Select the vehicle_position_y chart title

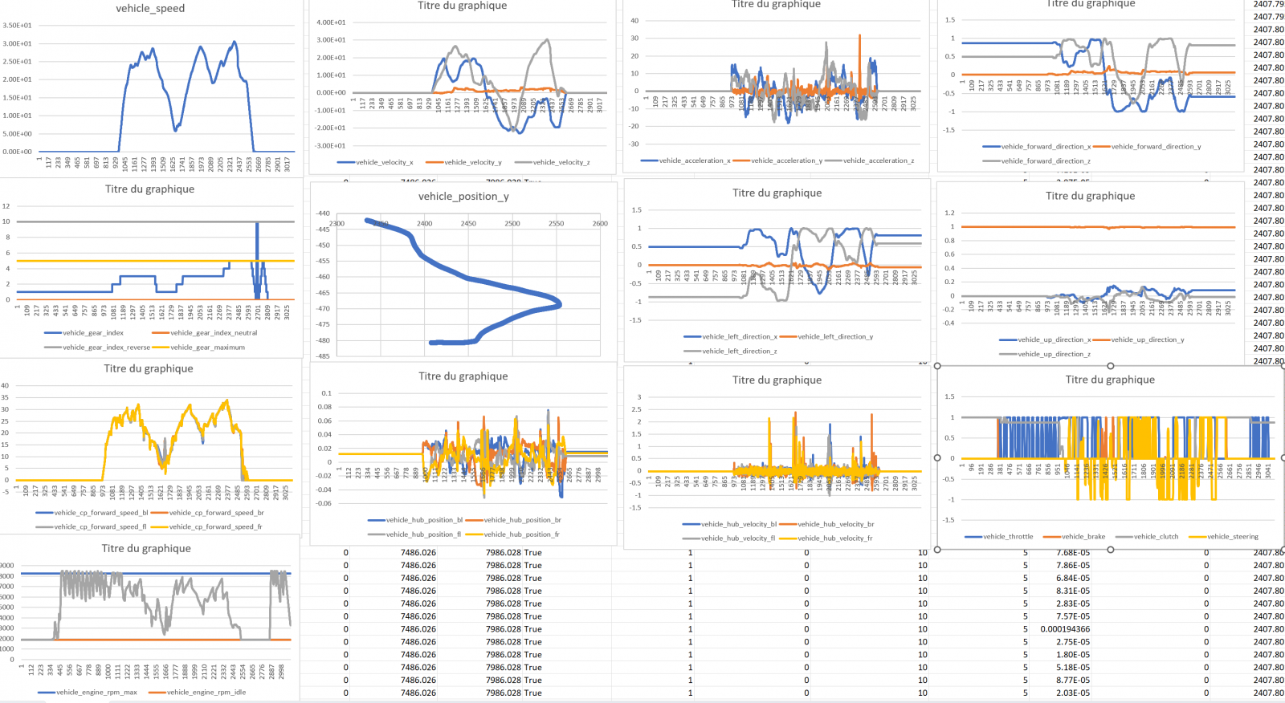[x=463, y=196]
